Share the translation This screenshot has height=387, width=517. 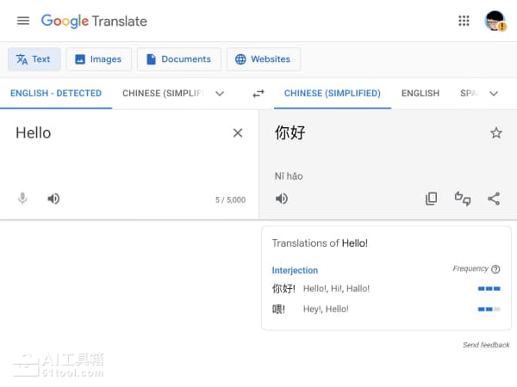(494, 199)
